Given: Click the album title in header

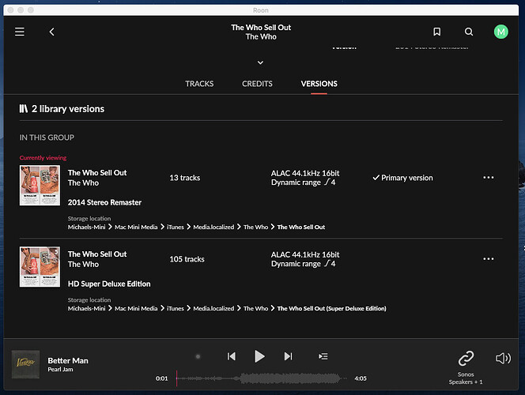Looking at the screenshot, I should [x=261, y=28].
